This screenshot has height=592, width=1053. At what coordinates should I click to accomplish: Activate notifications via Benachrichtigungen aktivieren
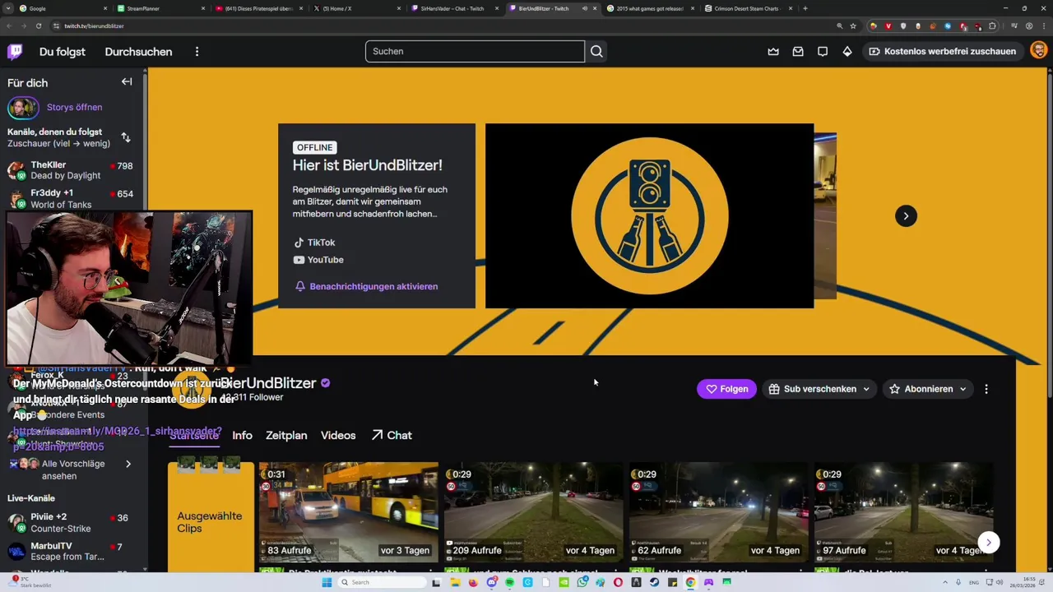(x=366, y=287)
